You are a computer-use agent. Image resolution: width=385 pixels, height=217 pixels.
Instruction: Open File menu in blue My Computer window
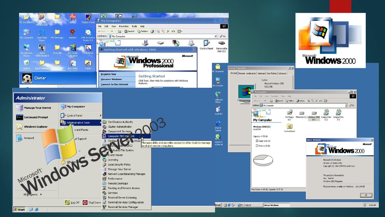point(99,26)
